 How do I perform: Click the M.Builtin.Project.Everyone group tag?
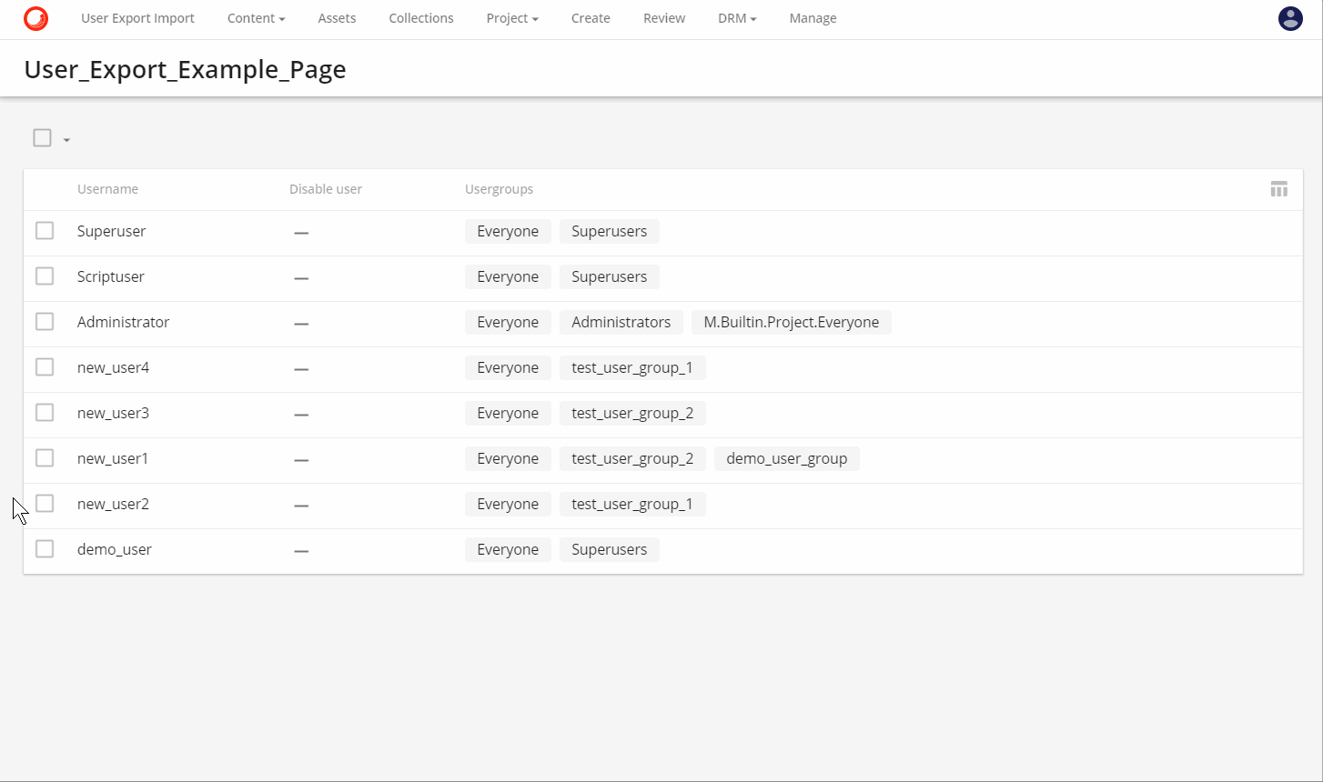pos(791,322)
